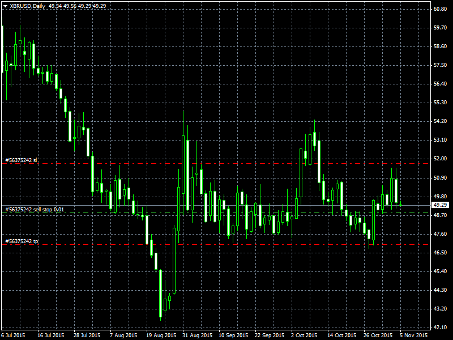The height and width of the screenshot is (340, 453).
Task: Click the 43.20 price axis label
Action: coord(441,309)
